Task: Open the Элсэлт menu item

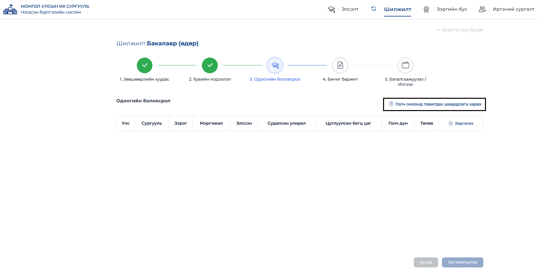Action: click(x=350, y=9)
